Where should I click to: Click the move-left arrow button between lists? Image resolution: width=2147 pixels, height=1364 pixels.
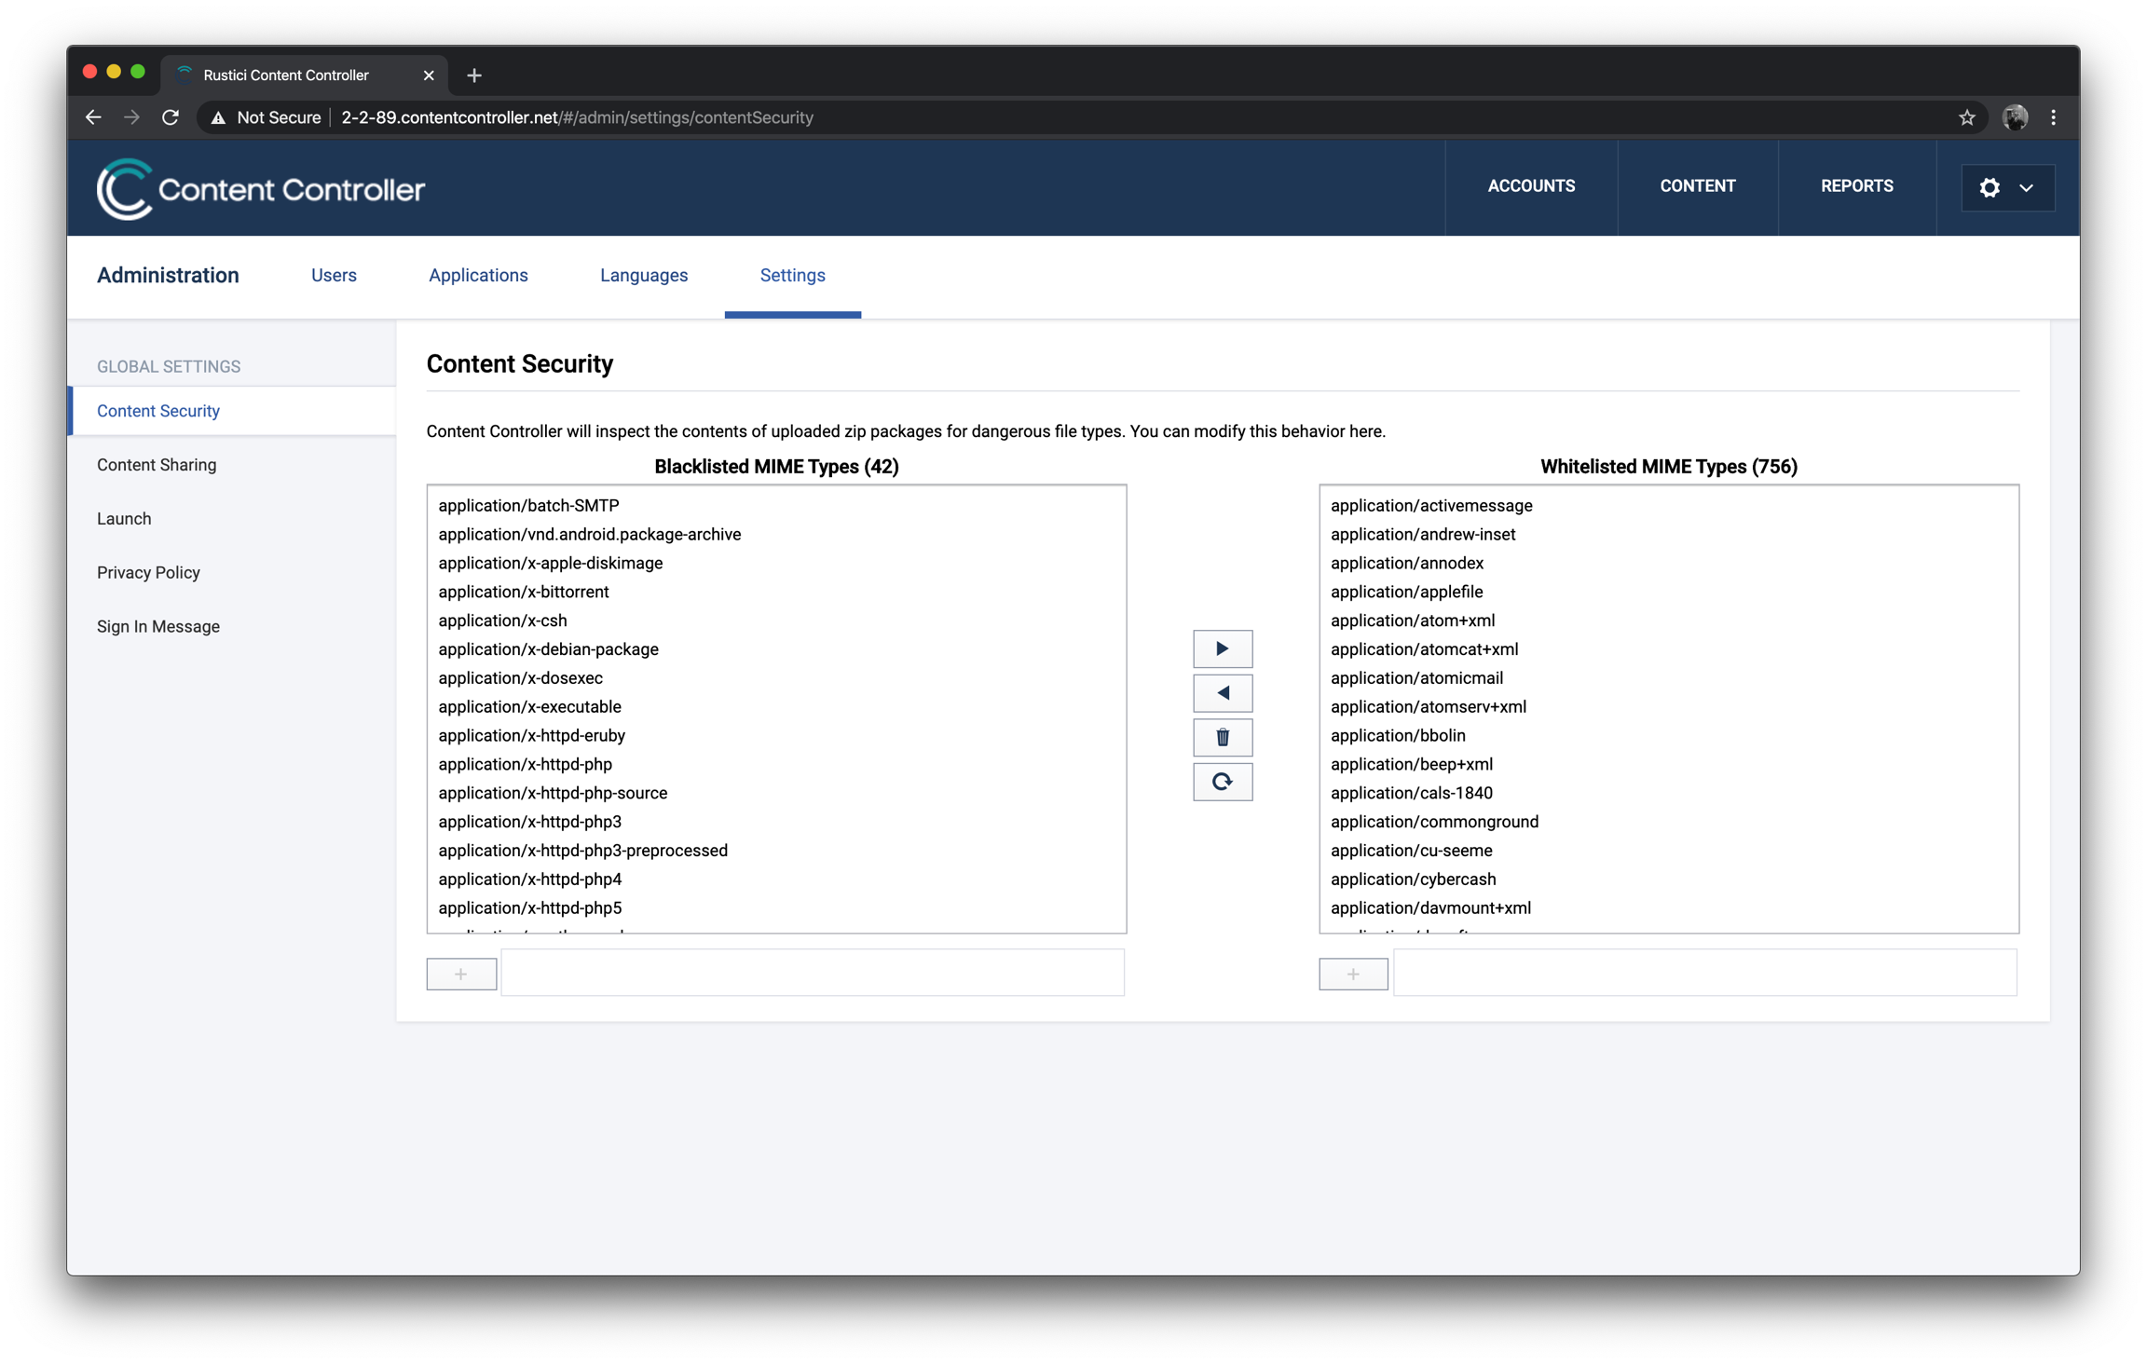point(1222,693)
